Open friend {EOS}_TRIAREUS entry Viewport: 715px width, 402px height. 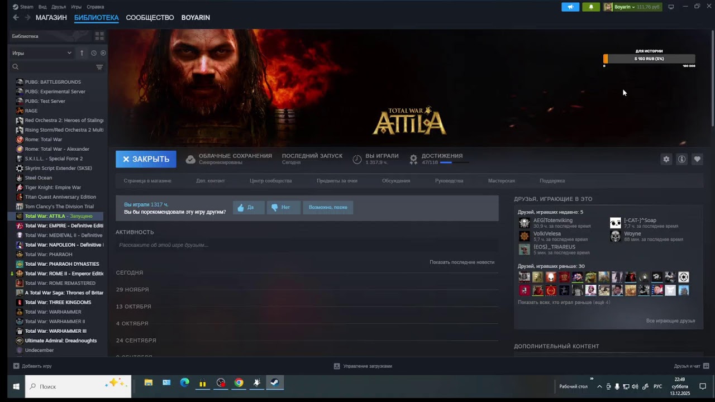coord(554,250)
